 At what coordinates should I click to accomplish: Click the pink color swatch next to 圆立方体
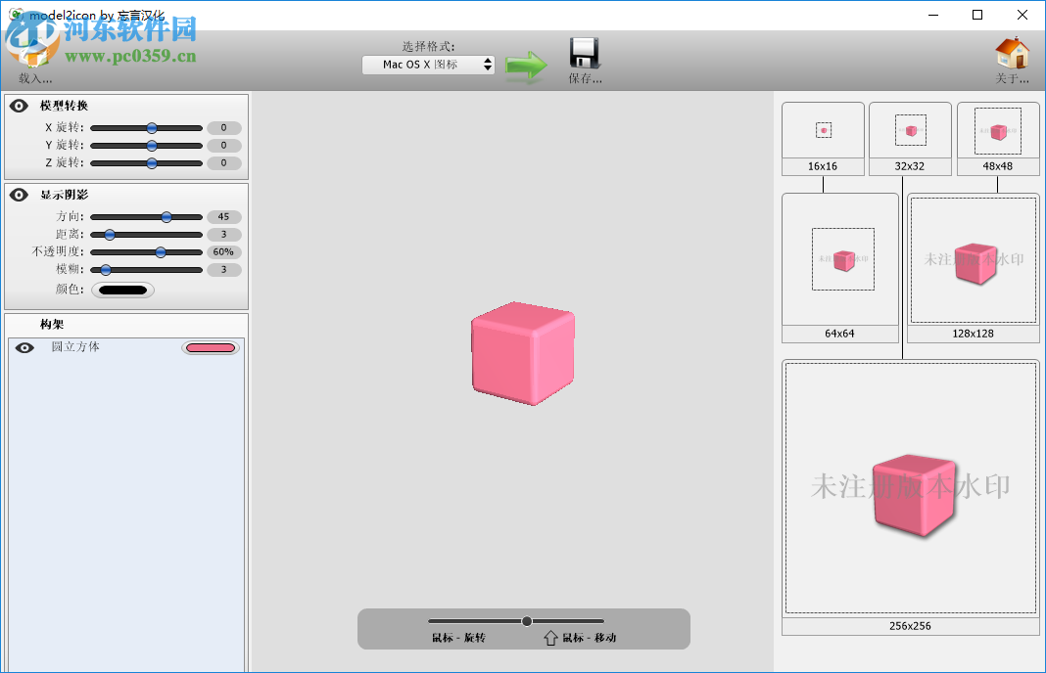210,347
